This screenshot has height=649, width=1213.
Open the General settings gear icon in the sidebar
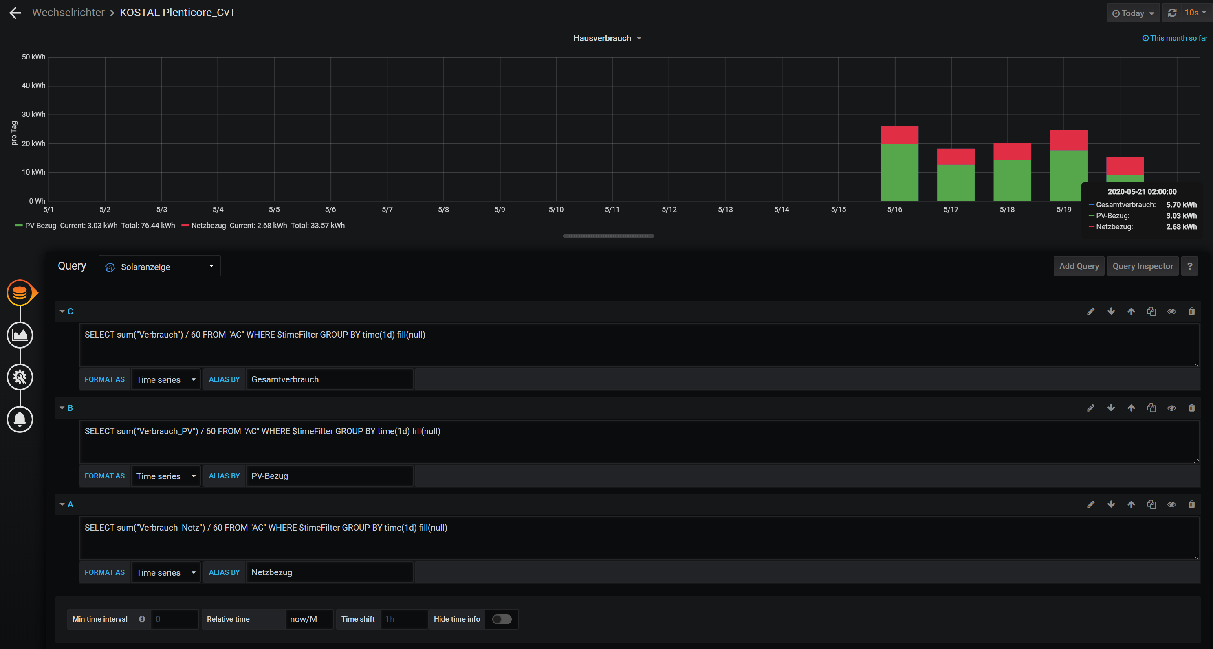pos(20,377)
